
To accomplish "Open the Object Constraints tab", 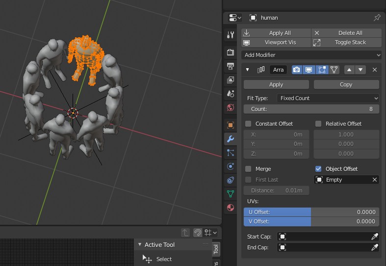I will 231,180.
